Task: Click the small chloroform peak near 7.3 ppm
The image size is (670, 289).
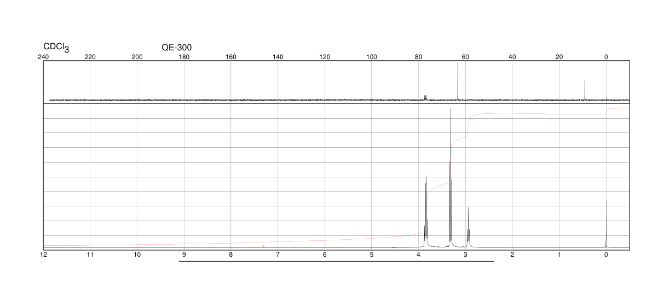Action: click(264, 247)
